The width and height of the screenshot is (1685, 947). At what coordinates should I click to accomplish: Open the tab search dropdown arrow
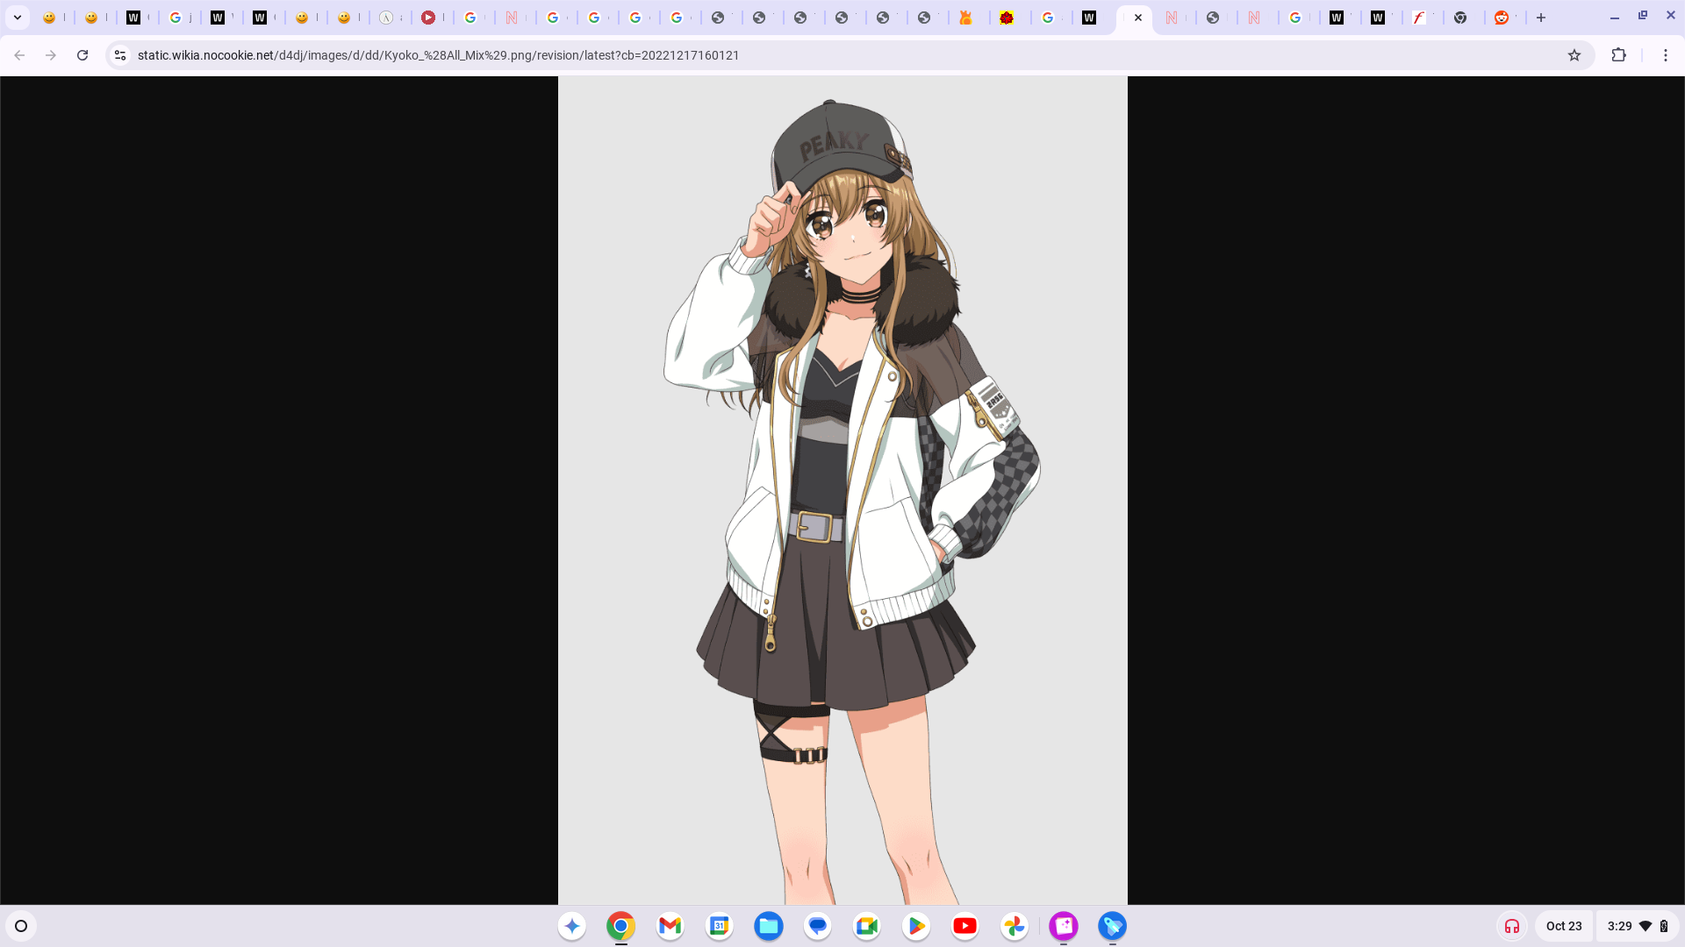[x=18, y=18]
